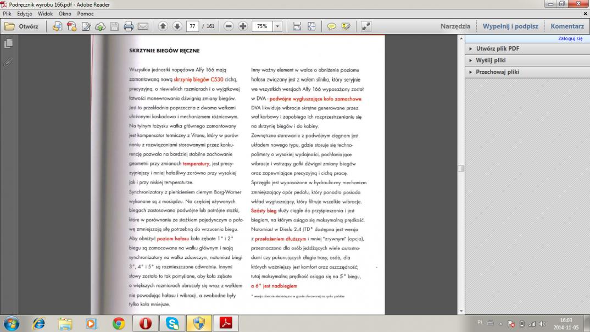
Task: Select the highlight text tool
Action: click(346, 26)
